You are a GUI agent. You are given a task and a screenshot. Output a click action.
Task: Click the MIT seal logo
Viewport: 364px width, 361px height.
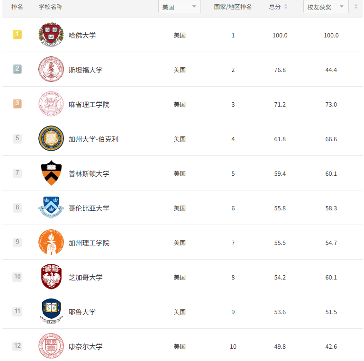click(51, 104)
